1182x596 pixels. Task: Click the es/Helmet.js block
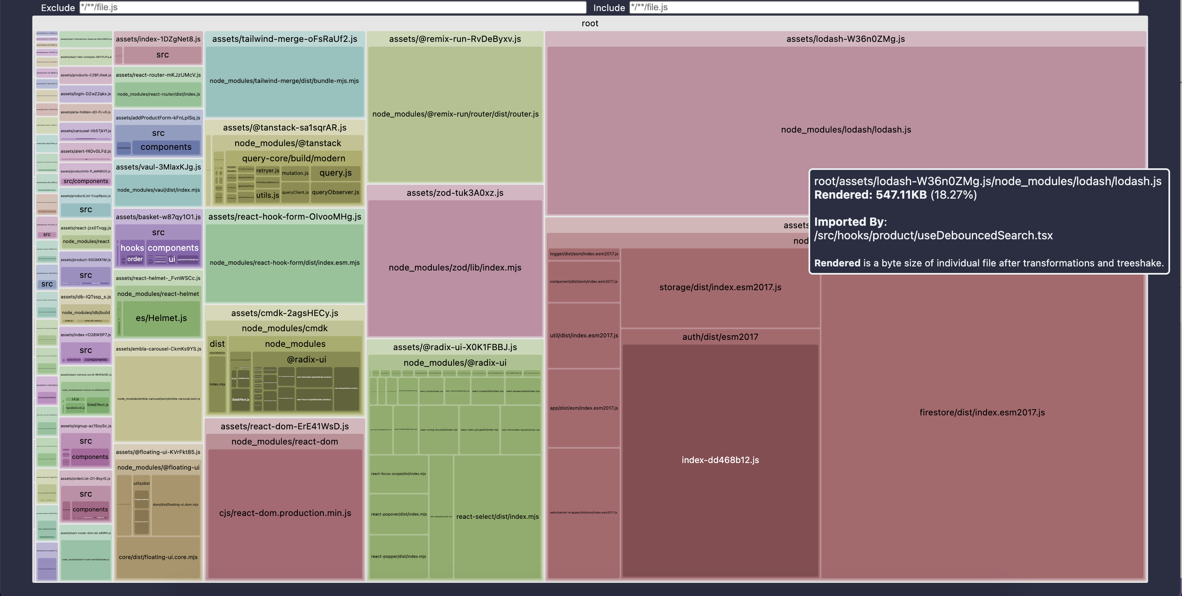(161, 318)
